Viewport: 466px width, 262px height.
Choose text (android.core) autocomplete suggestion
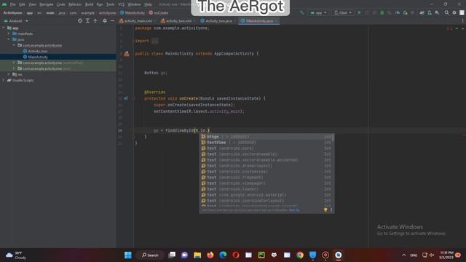tap(266, 148)
